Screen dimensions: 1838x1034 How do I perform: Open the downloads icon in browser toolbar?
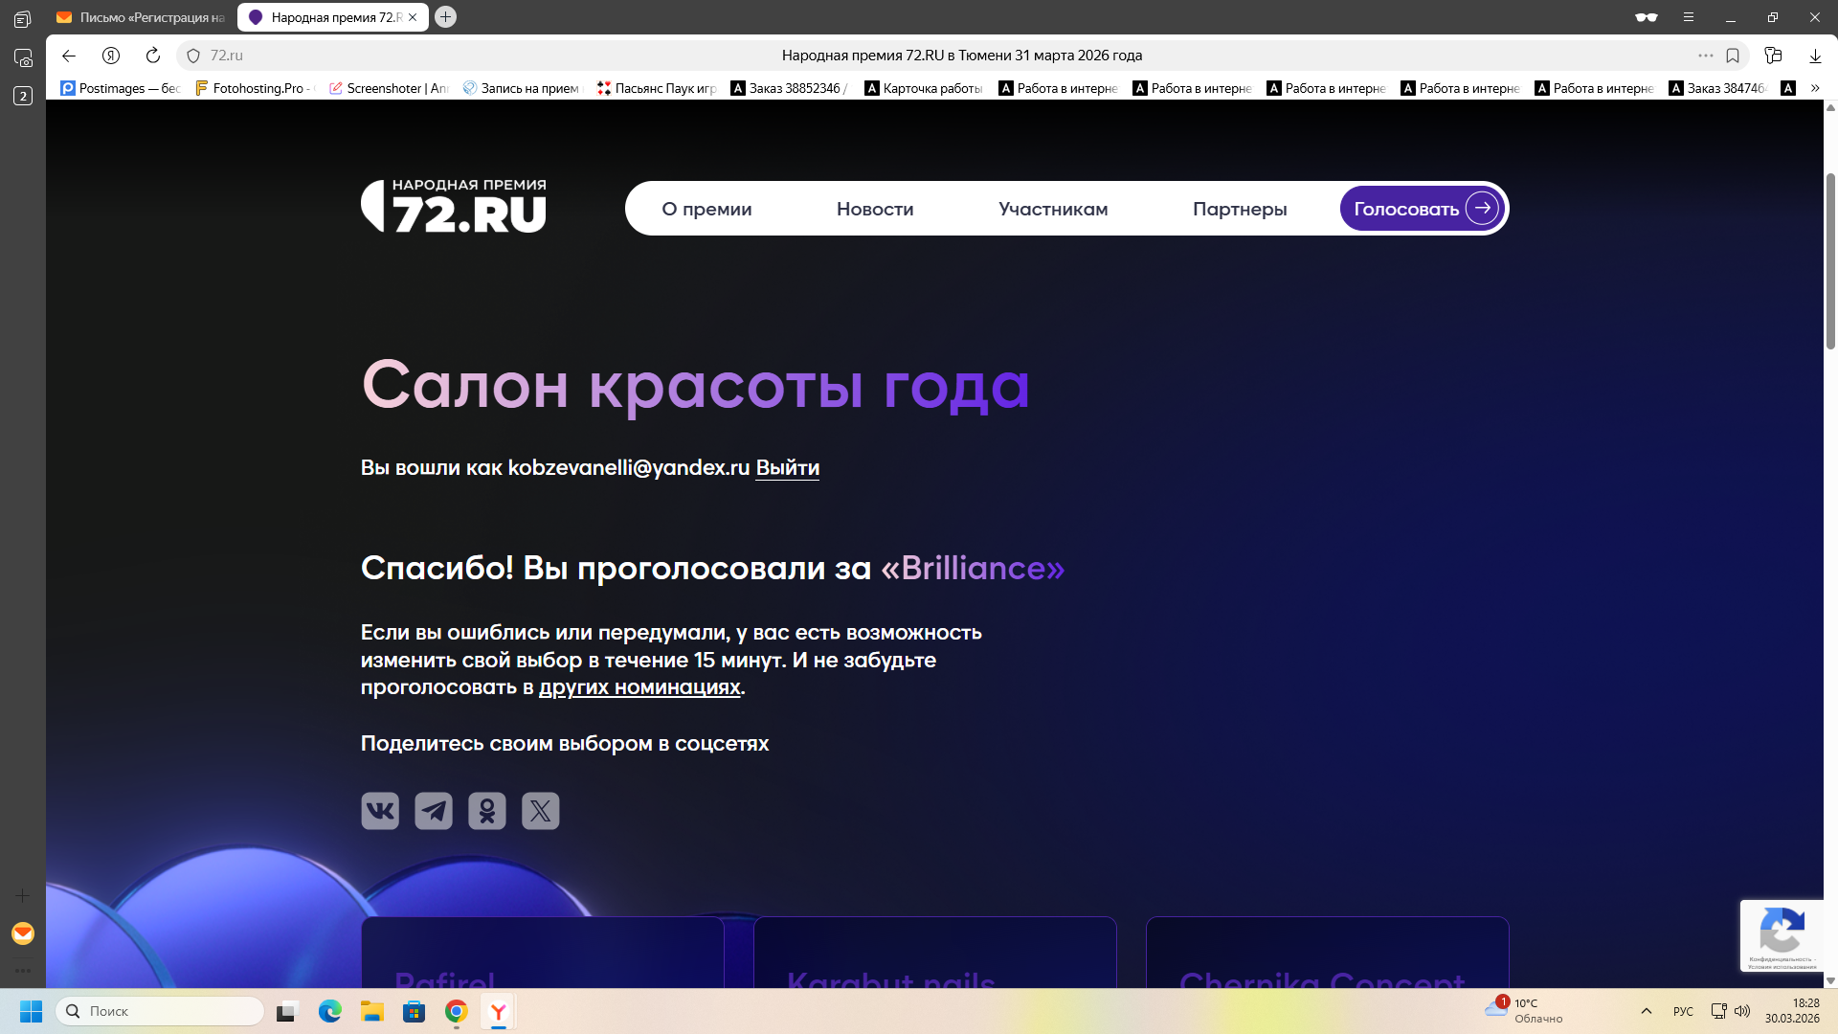coord(1815,56)
